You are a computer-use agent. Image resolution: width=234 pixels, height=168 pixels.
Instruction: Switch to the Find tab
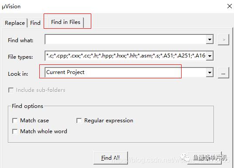coord(35,23)
